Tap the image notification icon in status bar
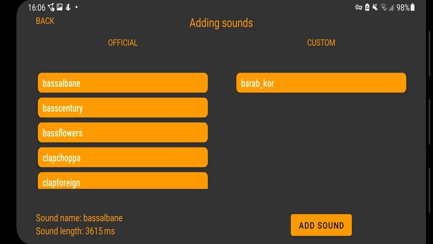The height and width of the screenshot is (244, 433). click(x=60, y=8)
